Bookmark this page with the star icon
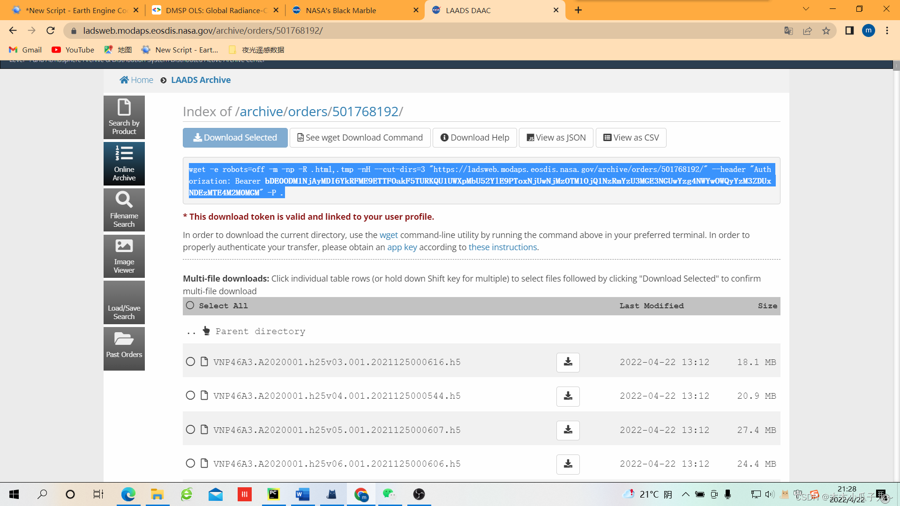This screenshot has width=900, height=506. [826, 31]
